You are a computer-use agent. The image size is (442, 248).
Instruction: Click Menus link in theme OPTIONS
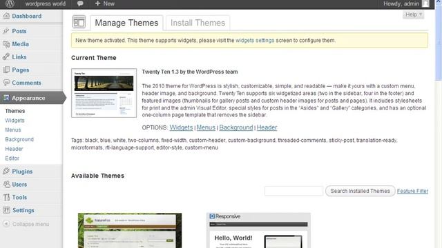click(x=206, y=127)
